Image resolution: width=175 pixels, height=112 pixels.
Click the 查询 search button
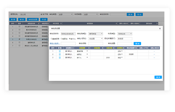tap(130, 14)
